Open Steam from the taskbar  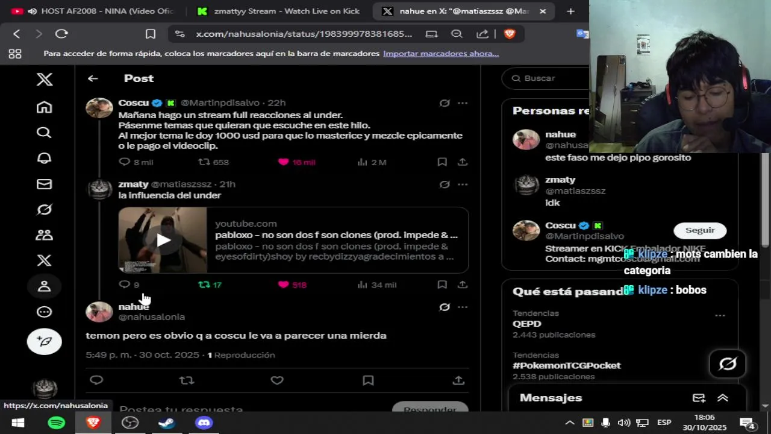coord(167,423)
